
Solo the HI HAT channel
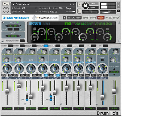coord(4,75)
